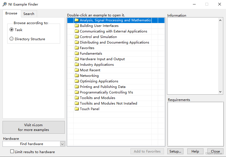Image resolution: width=226 pixels, height=157 pixels.
Task: Select the Fundamentals text
Action: coord(91,54)
